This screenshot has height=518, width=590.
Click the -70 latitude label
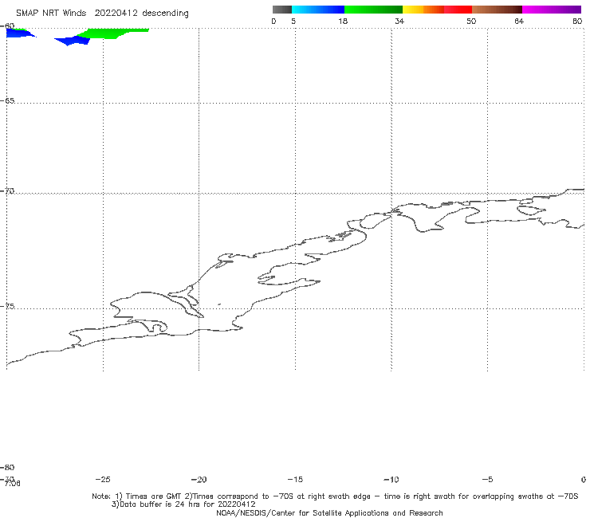7,191
